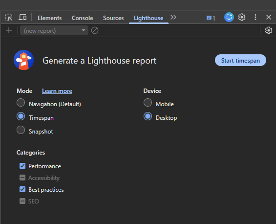Open the AI assistance icon
The width and height of the screenshot is (276, 224).
point(229,17)
